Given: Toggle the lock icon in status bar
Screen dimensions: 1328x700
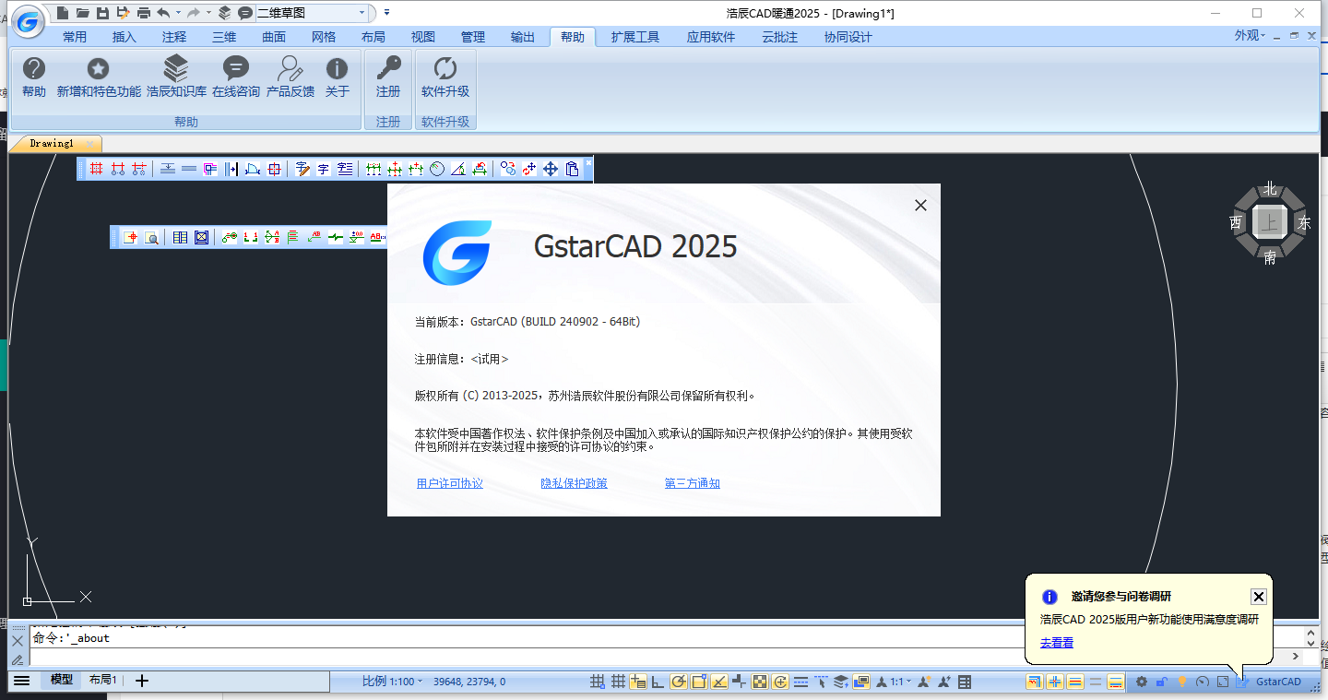Looking at the screenshot, I should [x=1162, y=682].
